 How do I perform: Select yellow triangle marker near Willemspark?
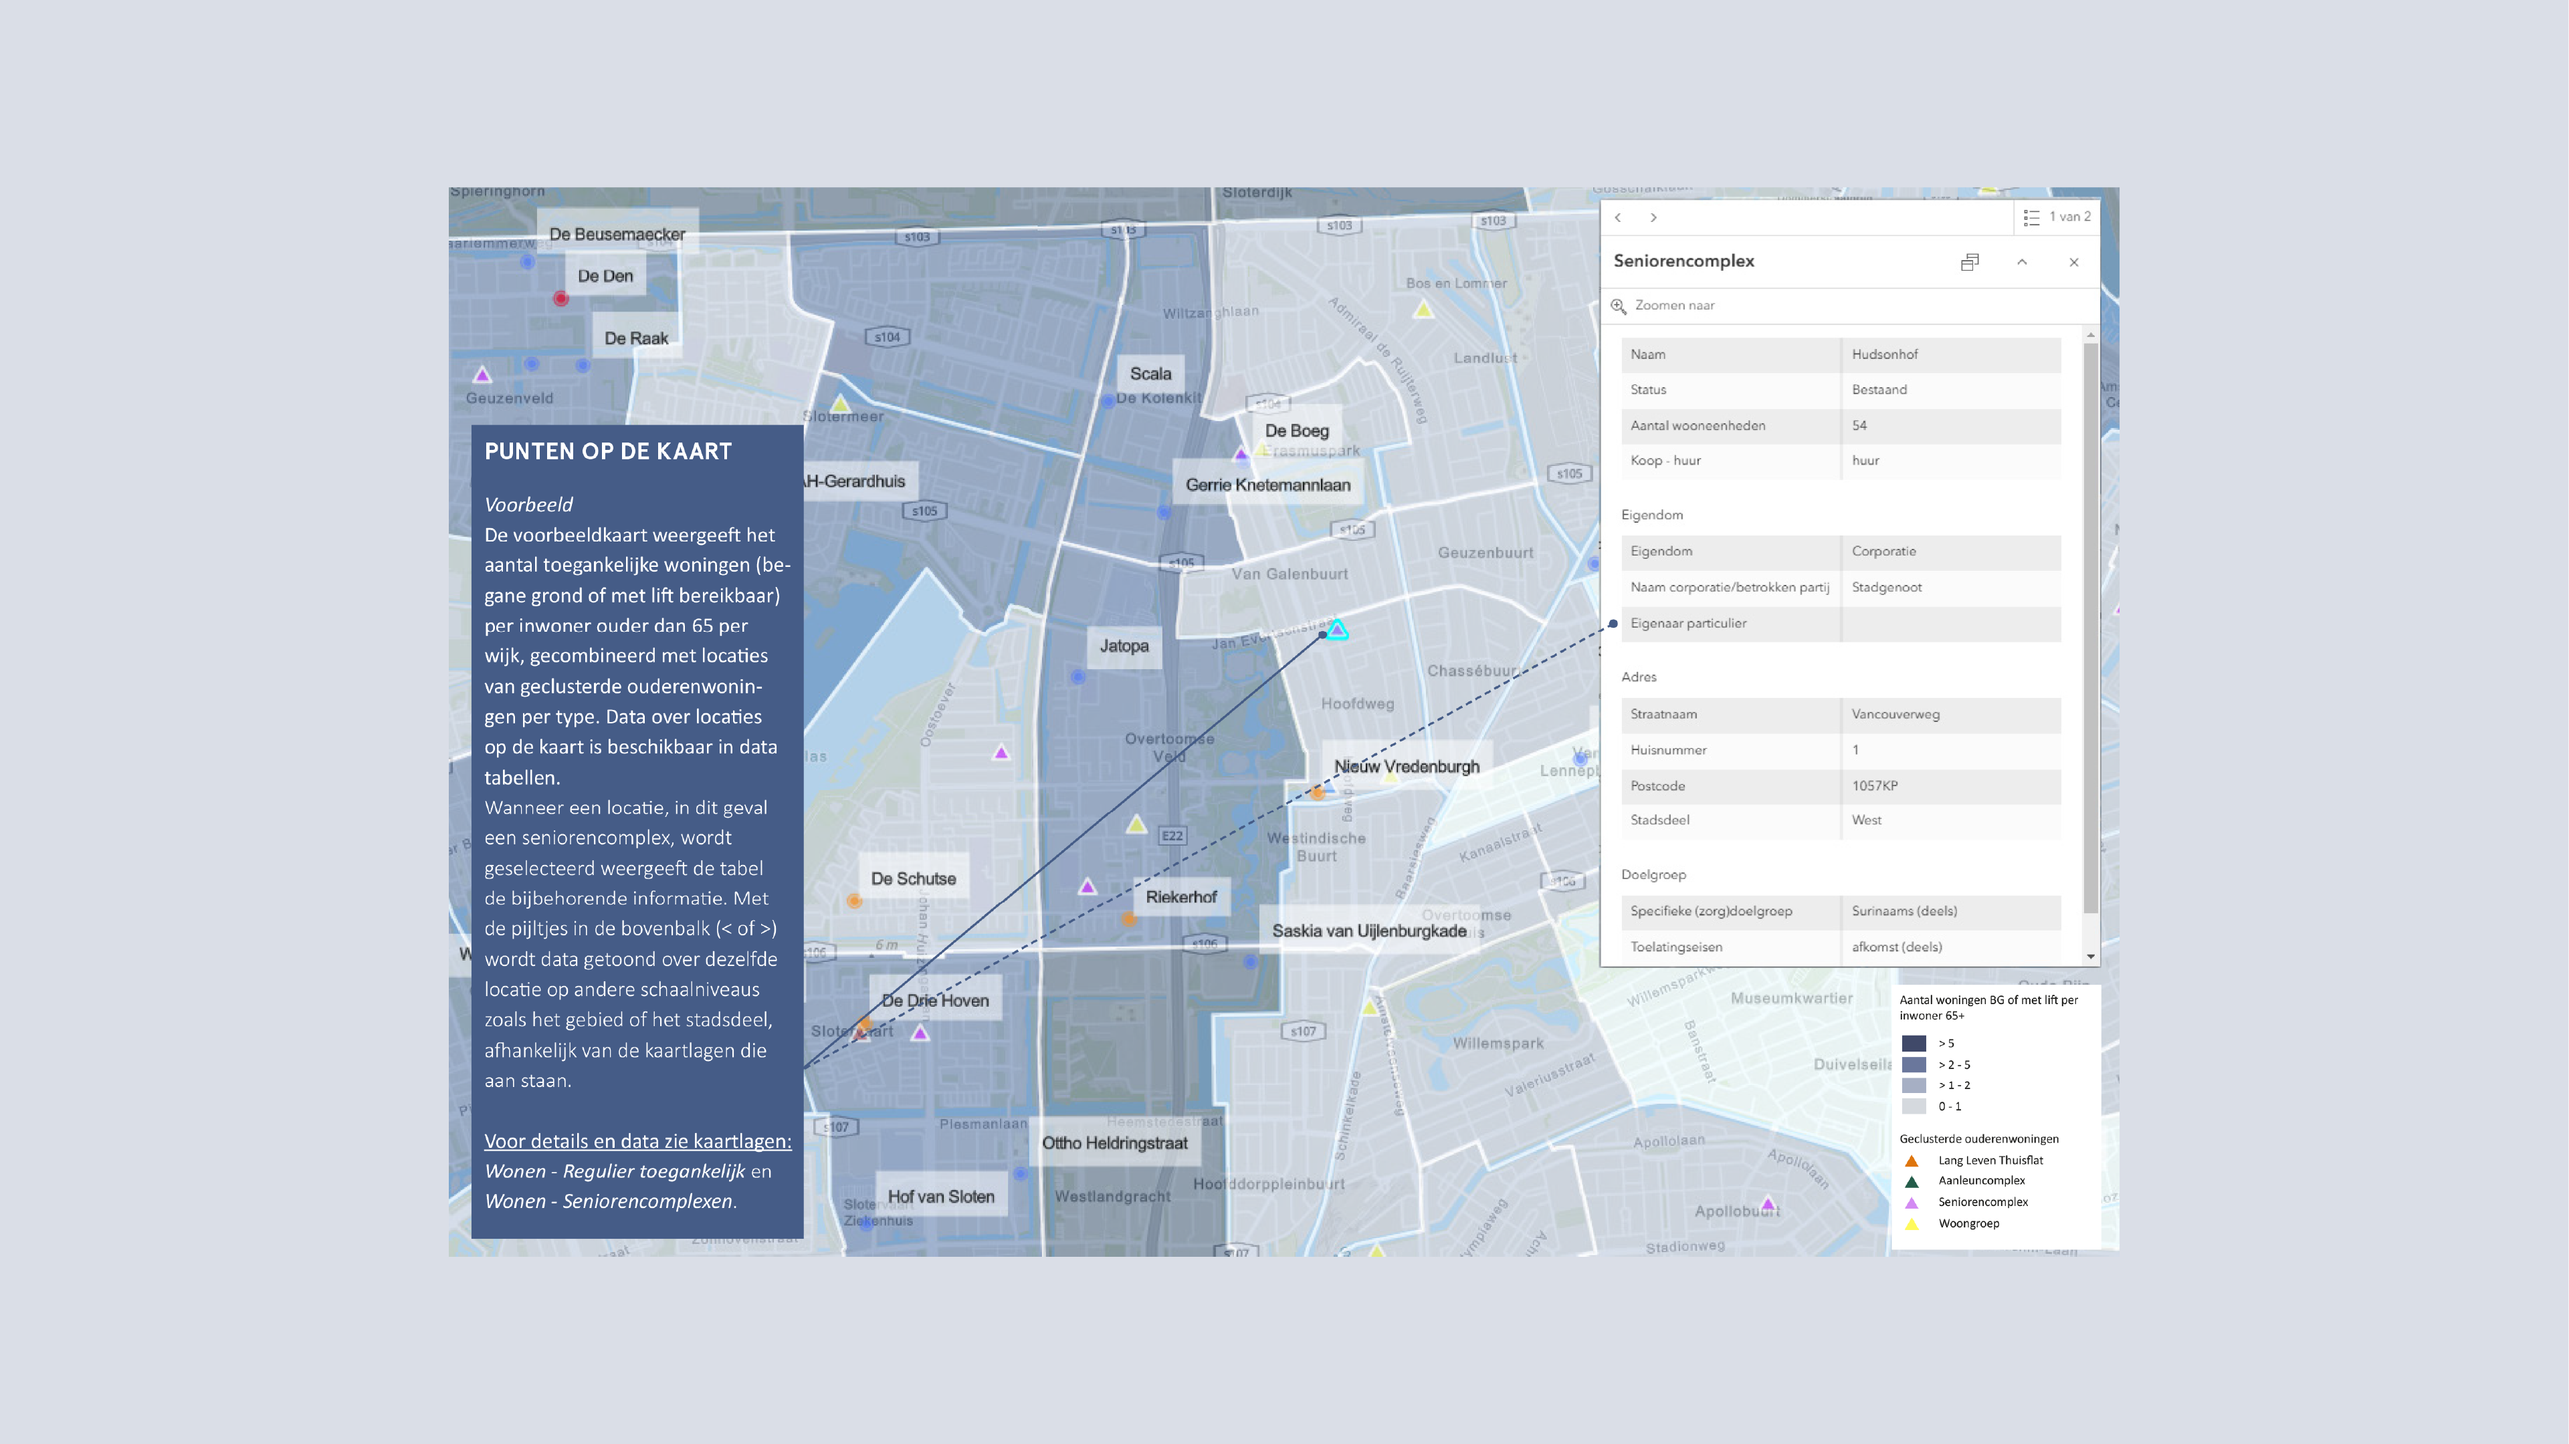click(x=1371, y=1007)
